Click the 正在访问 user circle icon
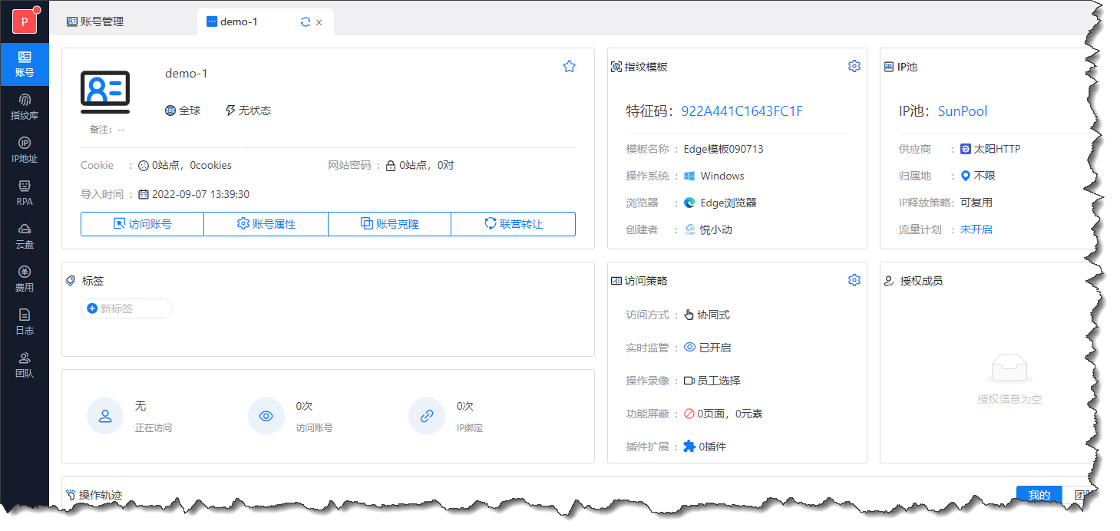The width and height of the screenshot is (1120, 531). [105, 416]
